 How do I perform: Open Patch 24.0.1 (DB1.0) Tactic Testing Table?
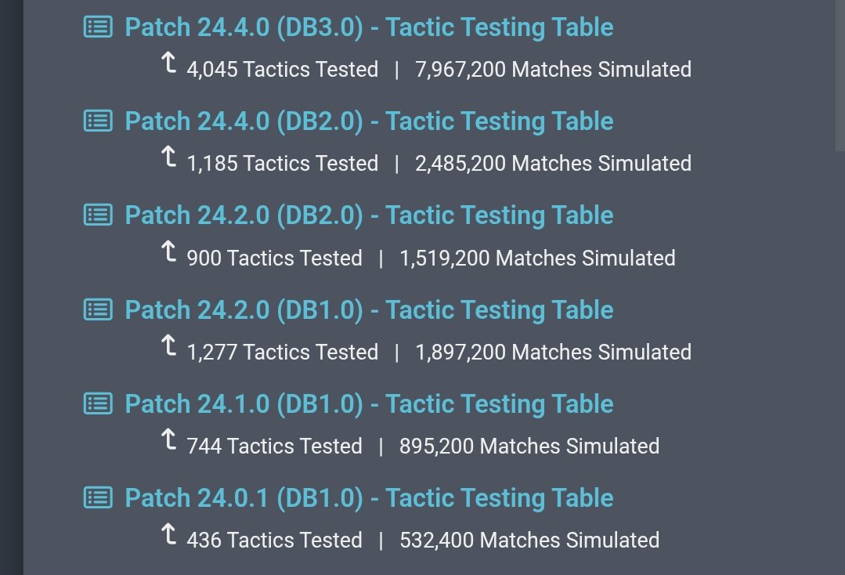pyautogui.click(x=369, y=497)
